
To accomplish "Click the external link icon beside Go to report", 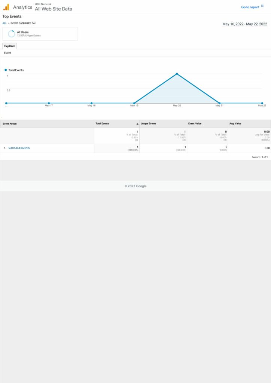I will pos(262,6).
